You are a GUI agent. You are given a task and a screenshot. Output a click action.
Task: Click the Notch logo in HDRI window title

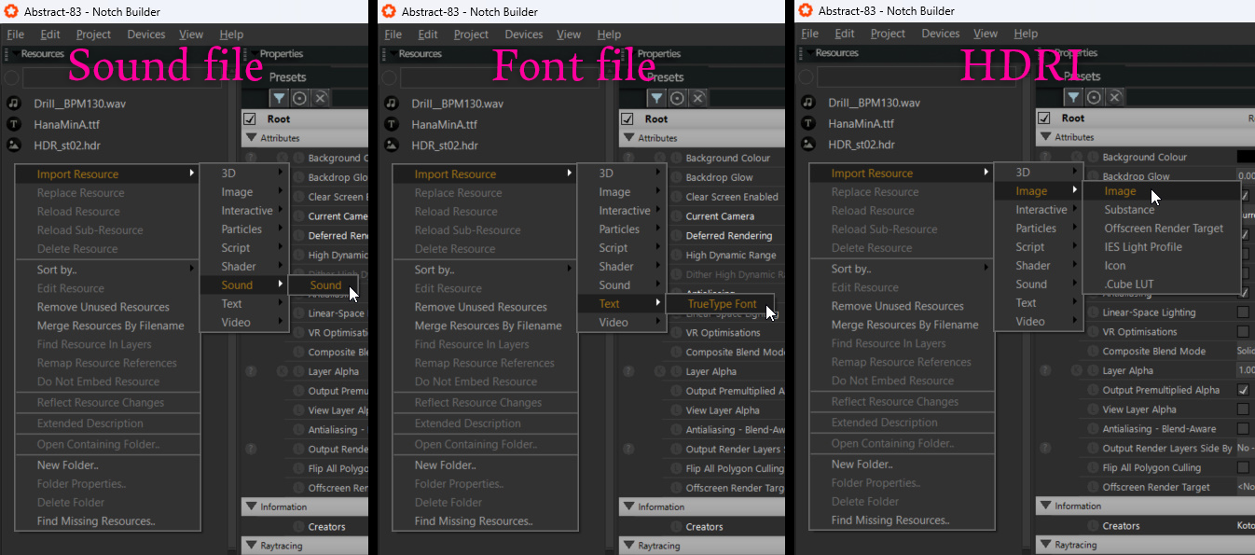(806, 10)
